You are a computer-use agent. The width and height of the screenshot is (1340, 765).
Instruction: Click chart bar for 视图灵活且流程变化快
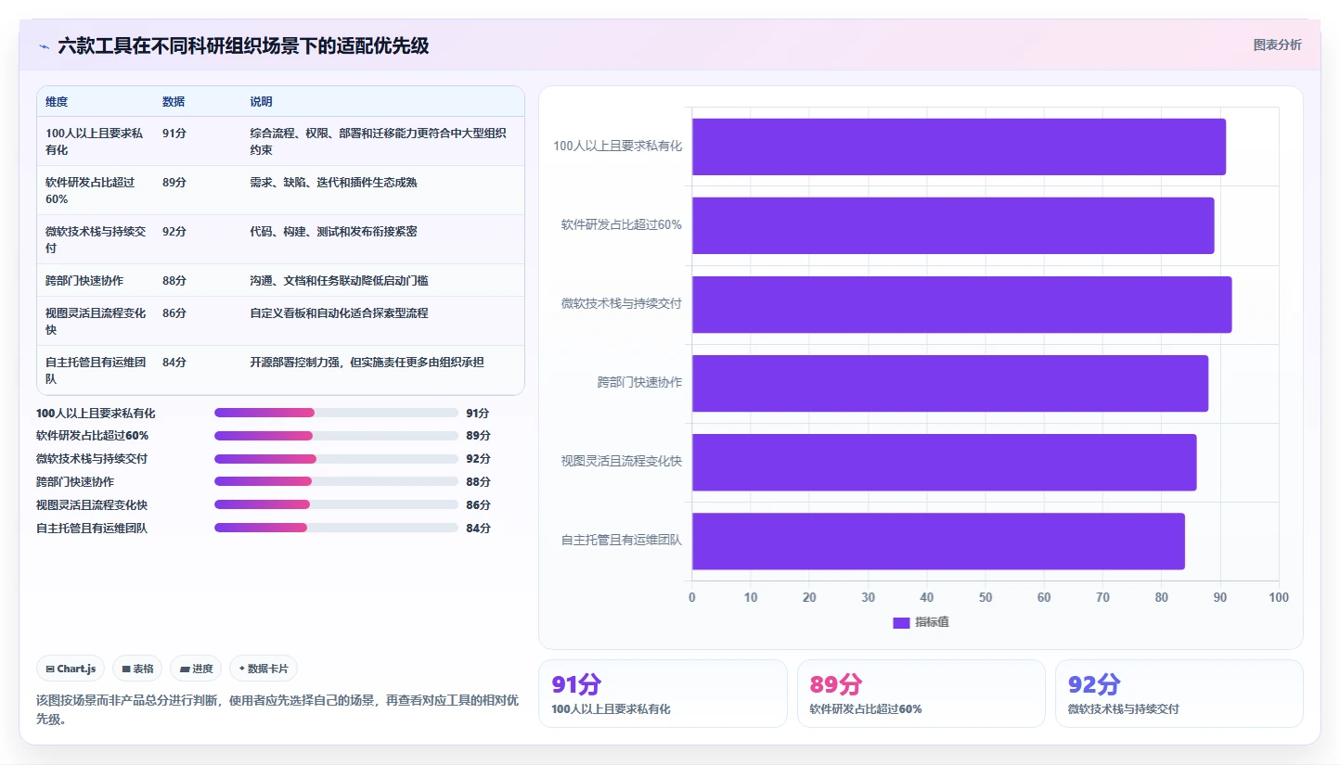944,462
